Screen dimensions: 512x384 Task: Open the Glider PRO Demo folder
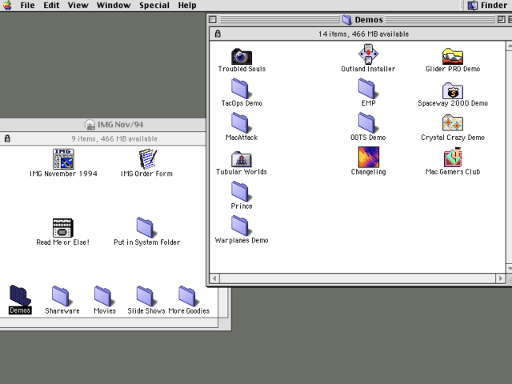click(453, 56)
